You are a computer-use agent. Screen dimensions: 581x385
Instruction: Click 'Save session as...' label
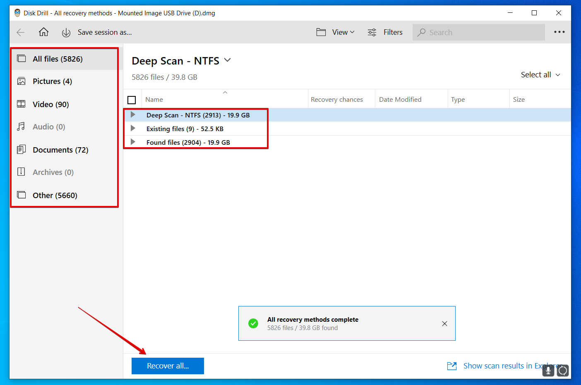(x=105, y=32)
